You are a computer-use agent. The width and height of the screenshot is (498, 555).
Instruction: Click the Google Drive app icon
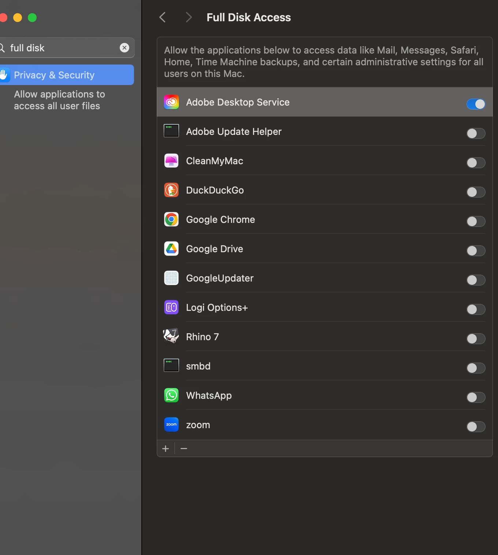[x=171, y=249]
